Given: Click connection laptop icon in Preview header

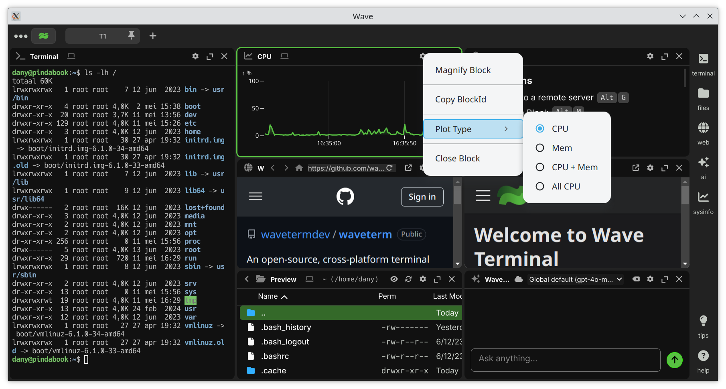Looking at the screenshot, I should point(309,279).
